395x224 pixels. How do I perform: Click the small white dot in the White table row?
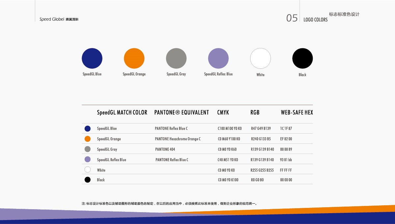click(x=88, y=170)
